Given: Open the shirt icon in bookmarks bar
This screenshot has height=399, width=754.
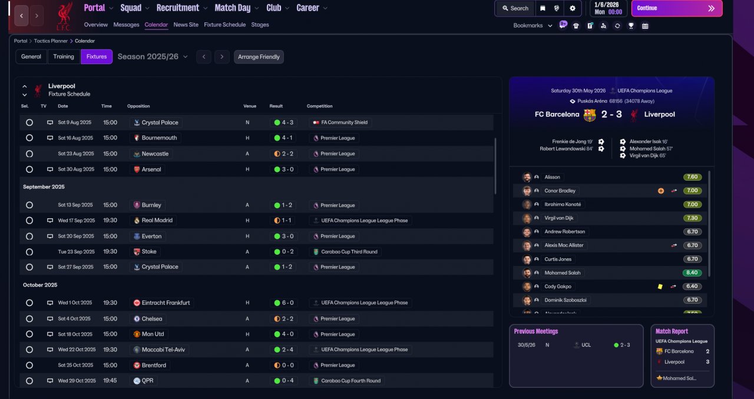Looking at the screenshot, I should (x=576, y=25).
